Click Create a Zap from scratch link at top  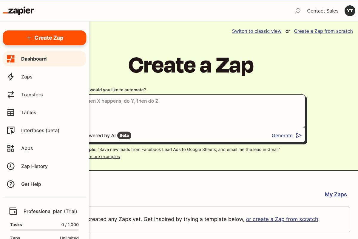pos(323,31)
